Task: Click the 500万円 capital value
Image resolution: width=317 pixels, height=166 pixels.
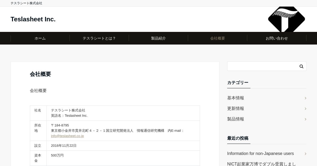Action: click(57, 155)
